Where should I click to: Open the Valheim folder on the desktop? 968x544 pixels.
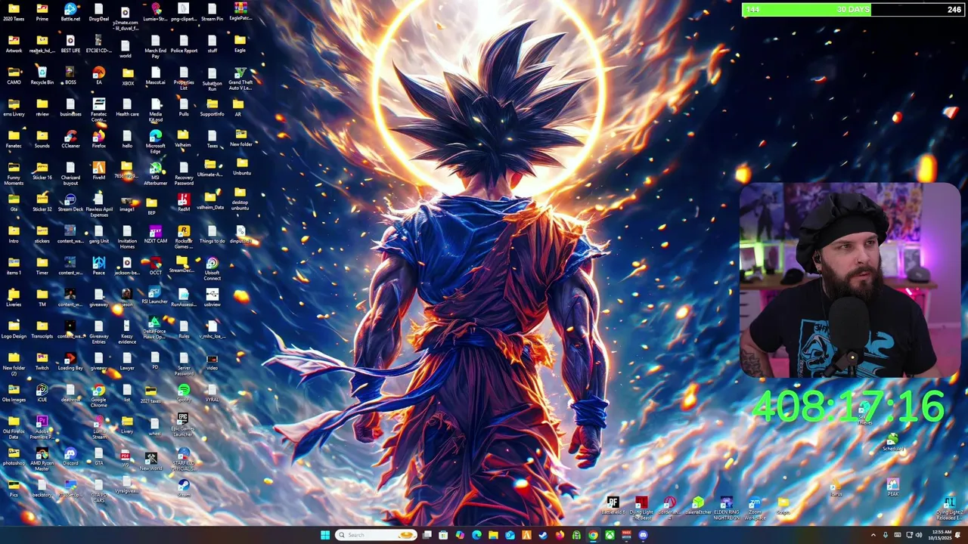[184, 139]
